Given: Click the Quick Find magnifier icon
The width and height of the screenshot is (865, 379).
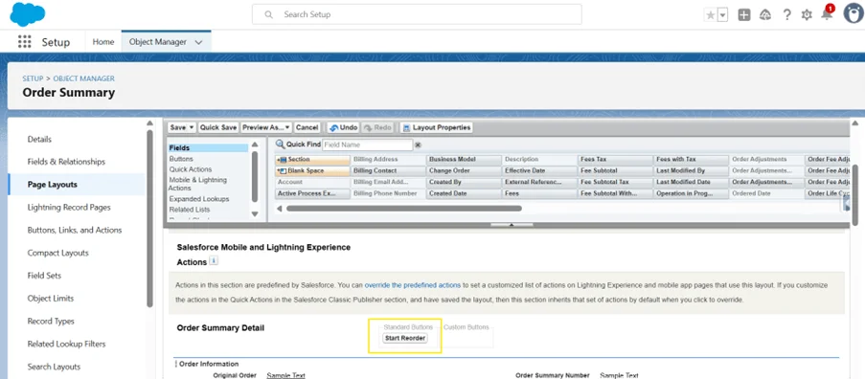Looking at the screenshot, I should click(281, 145).
